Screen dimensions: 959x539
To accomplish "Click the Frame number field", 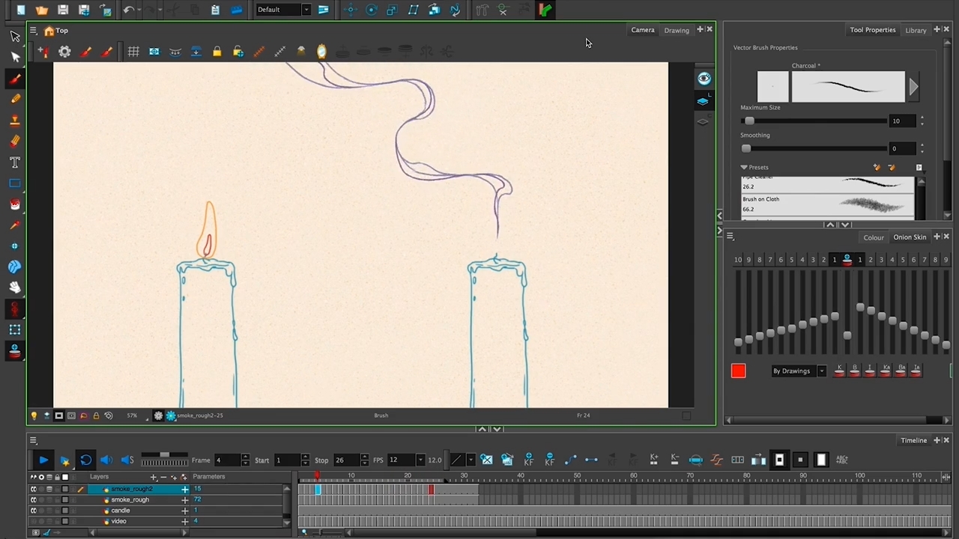I will coord(227,460).
